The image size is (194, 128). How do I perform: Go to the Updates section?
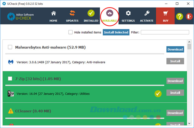coord(72,14)
